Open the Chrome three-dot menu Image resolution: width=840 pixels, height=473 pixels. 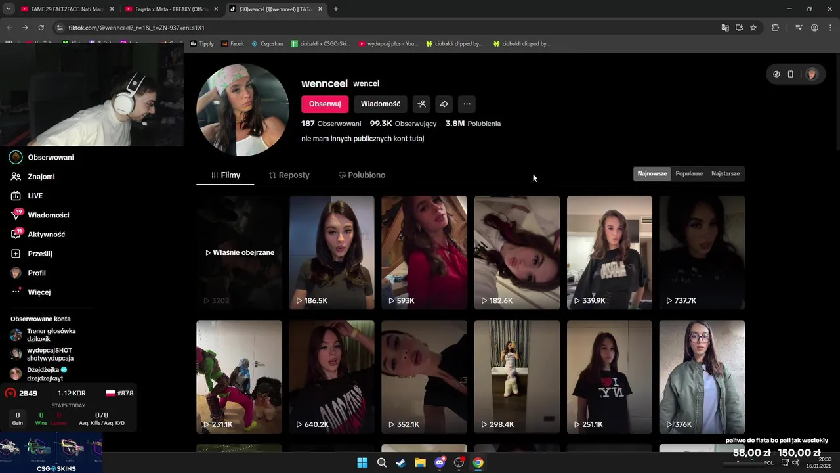click(x=829, y=28)
